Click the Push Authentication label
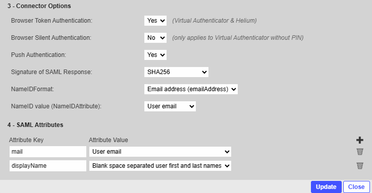Viewport: 372px width, 193px height. coord(38,55)
